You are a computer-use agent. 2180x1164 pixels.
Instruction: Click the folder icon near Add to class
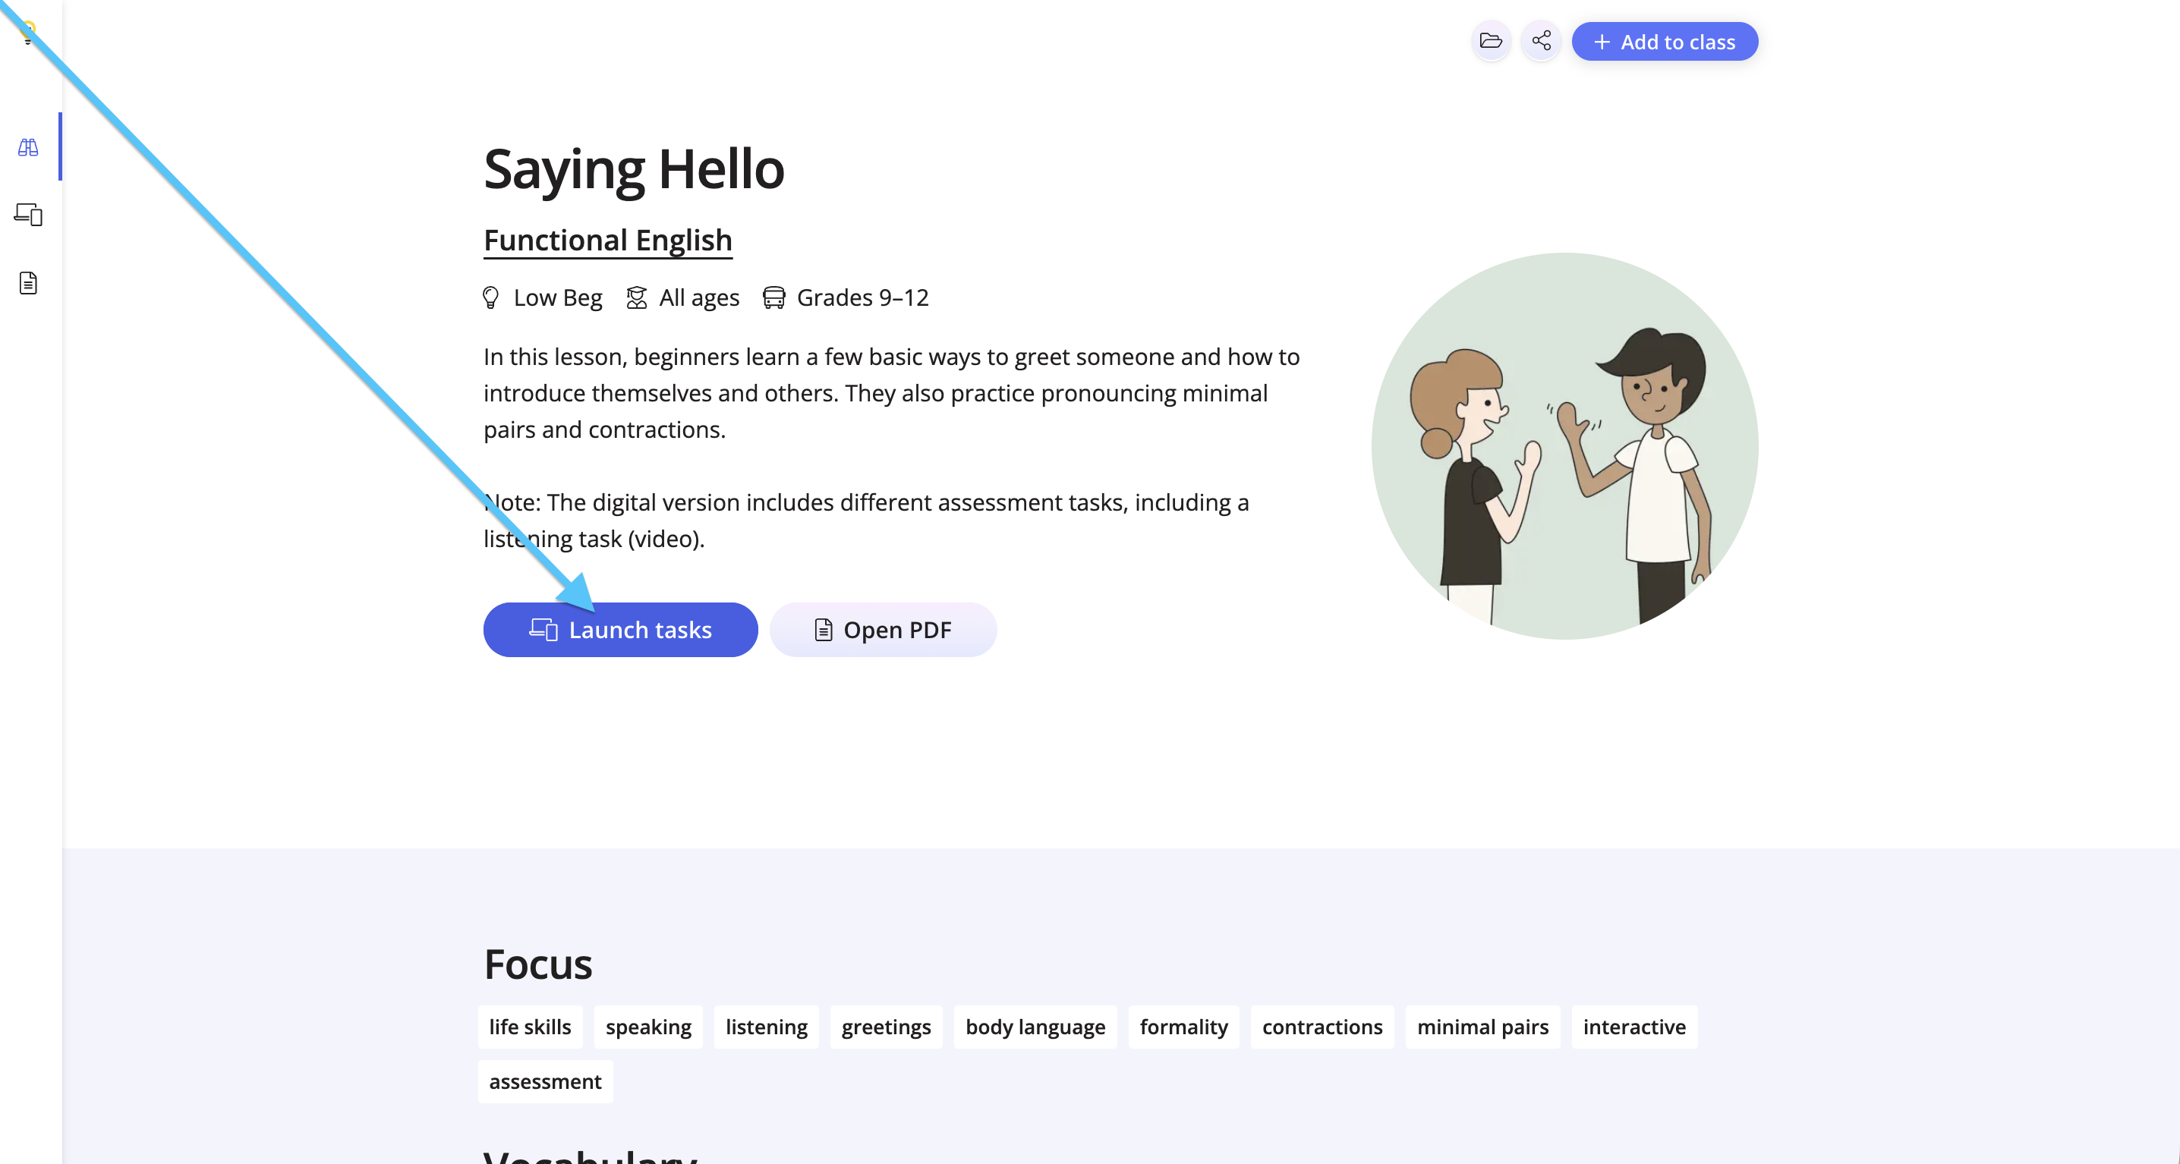(x=1490, y=42)
